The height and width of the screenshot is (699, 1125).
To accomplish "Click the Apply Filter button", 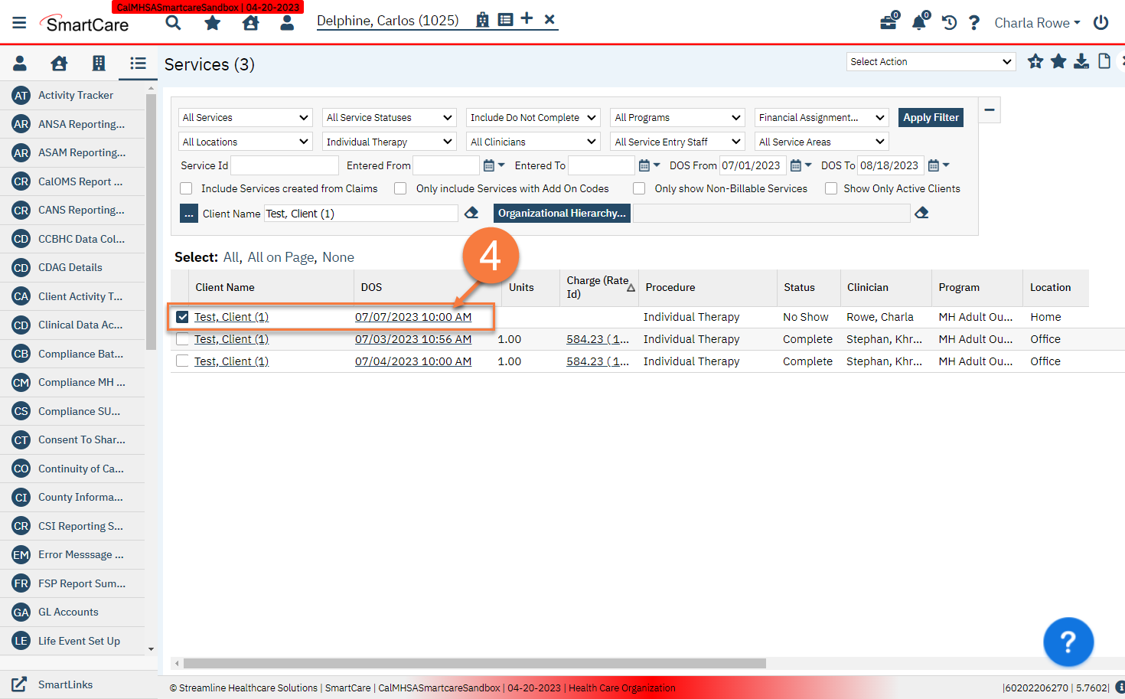I will (931, 117).
